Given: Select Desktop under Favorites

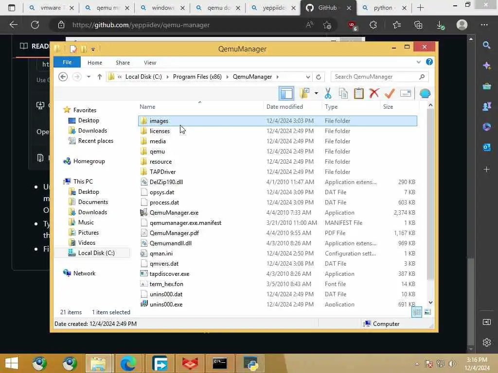Looking at the screenshot, I should [84, 120].
